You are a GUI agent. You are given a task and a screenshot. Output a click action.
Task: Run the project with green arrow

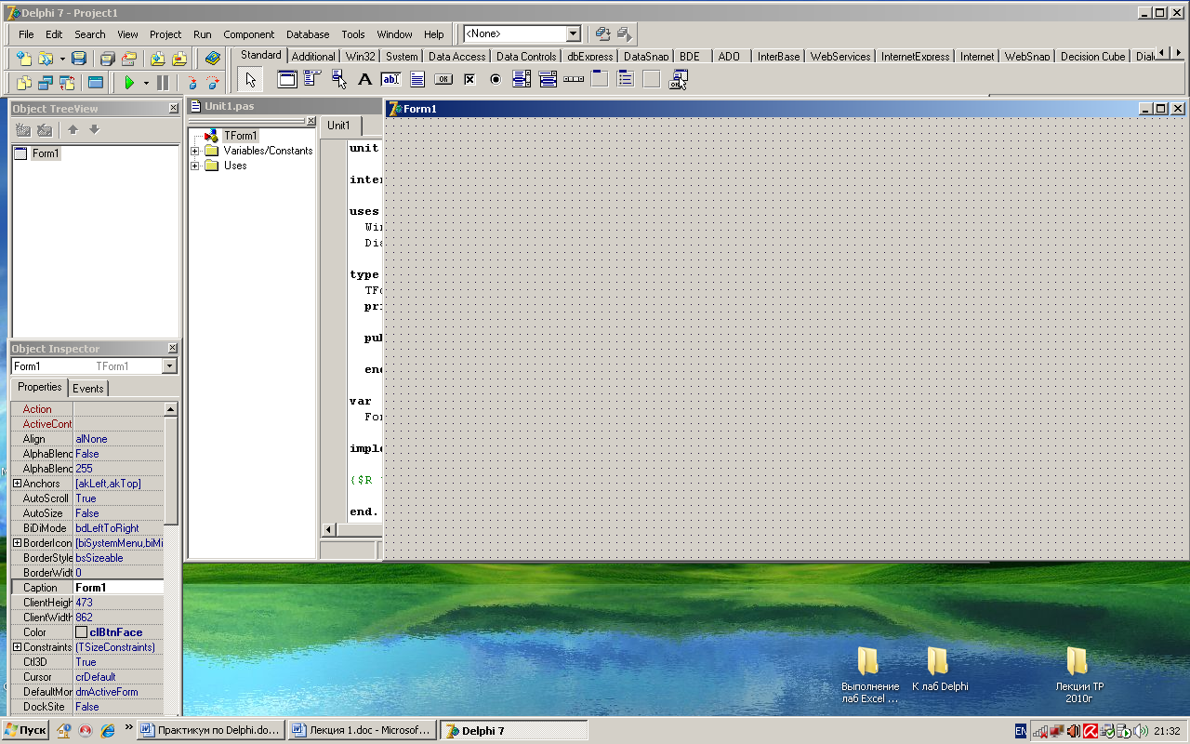(129, 83)
